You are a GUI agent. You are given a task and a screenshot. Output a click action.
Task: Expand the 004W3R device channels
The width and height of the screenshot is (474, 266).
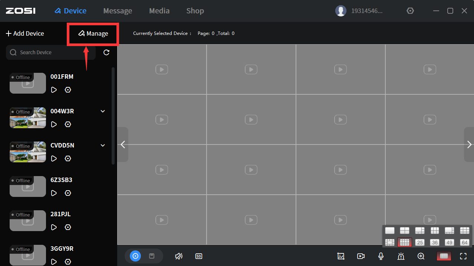103,111
